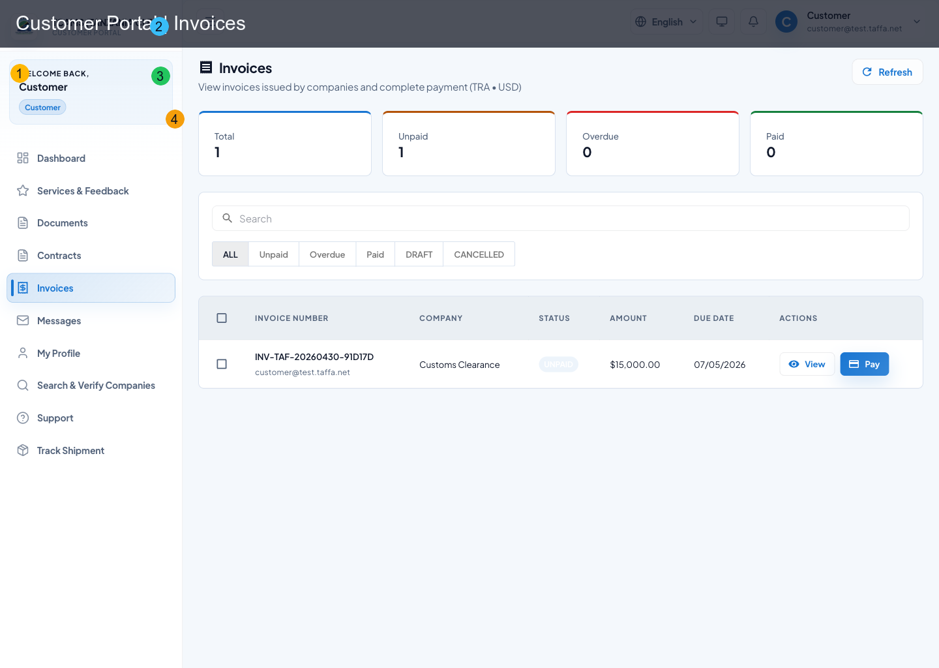Expand the Customer account menu chevron
The height and width of the screenshot is (668, 939).
coord(917,22)
